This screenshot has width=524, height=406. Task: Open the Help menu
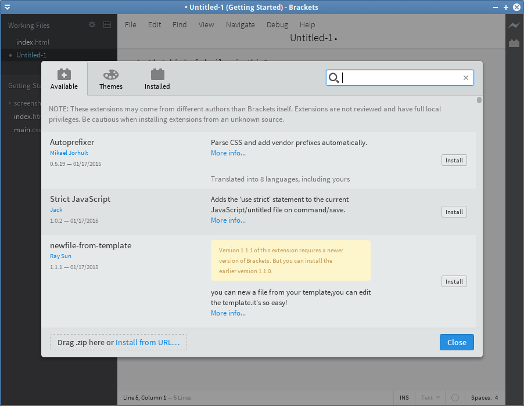[307, 25]
